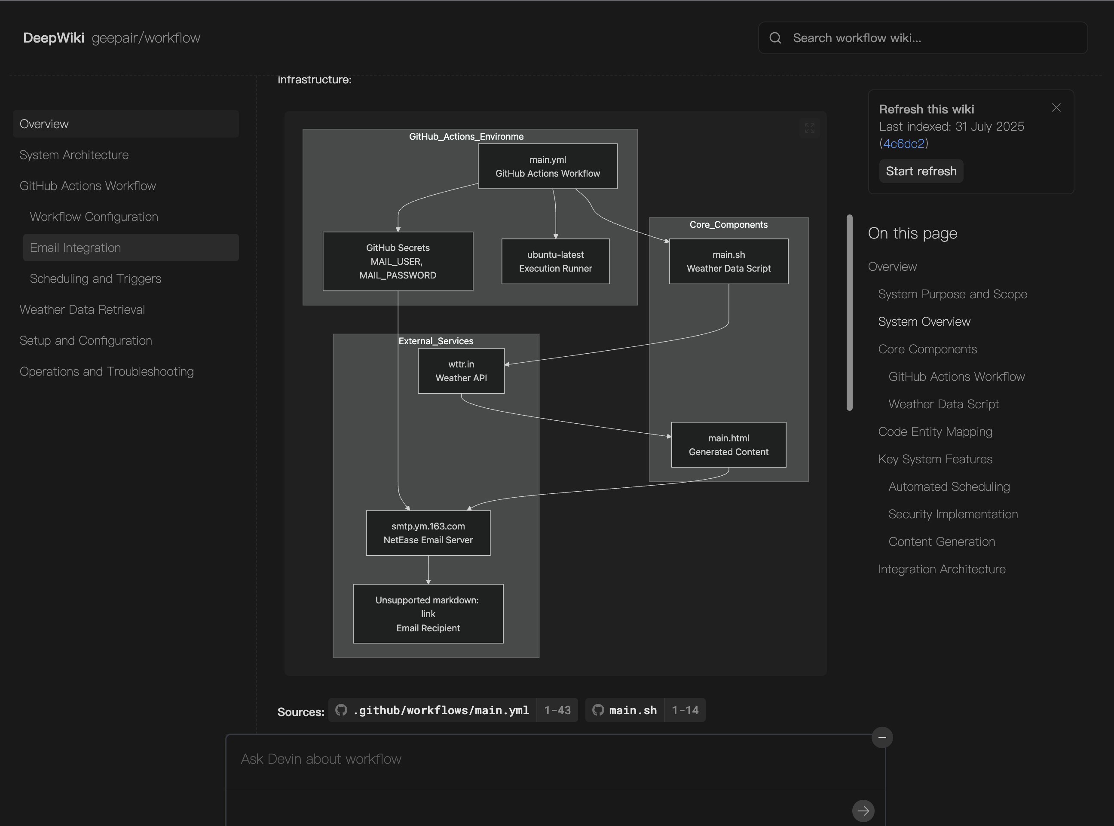Click the page scrollbar thumb
This screenshot has width=1114, height=826.
(x=850, y=312)
